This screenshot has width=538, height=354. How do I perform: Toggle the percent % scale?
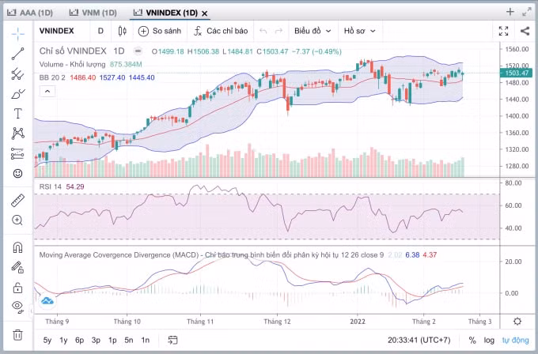tap(472, 340)
